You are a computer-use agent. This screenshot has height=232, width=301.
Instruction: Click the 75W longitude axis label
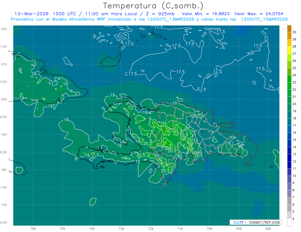point(62,228)
